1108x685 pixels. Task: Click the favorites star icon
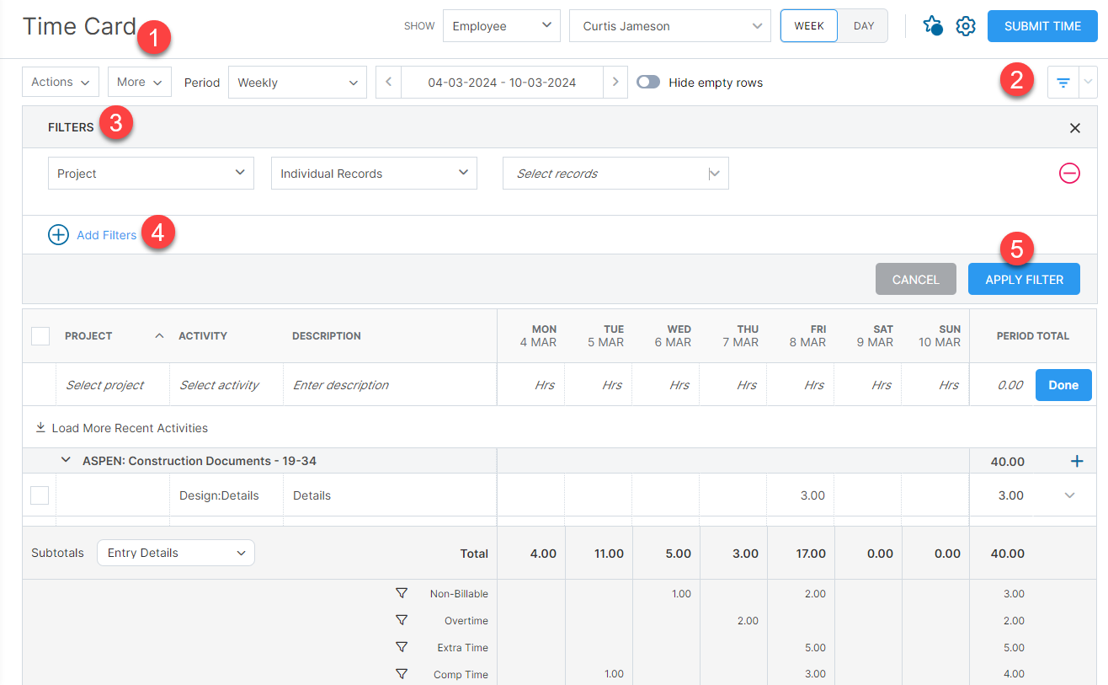pyautogui.click(x=931, y=26)
